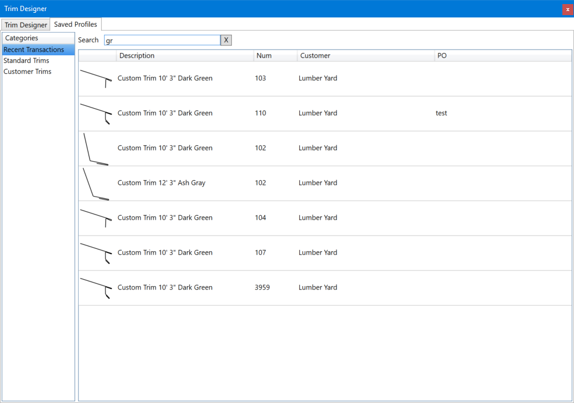Select profile thumbnail for order 110
Viewport: 574px width, 403px height.
click(96, 113)
